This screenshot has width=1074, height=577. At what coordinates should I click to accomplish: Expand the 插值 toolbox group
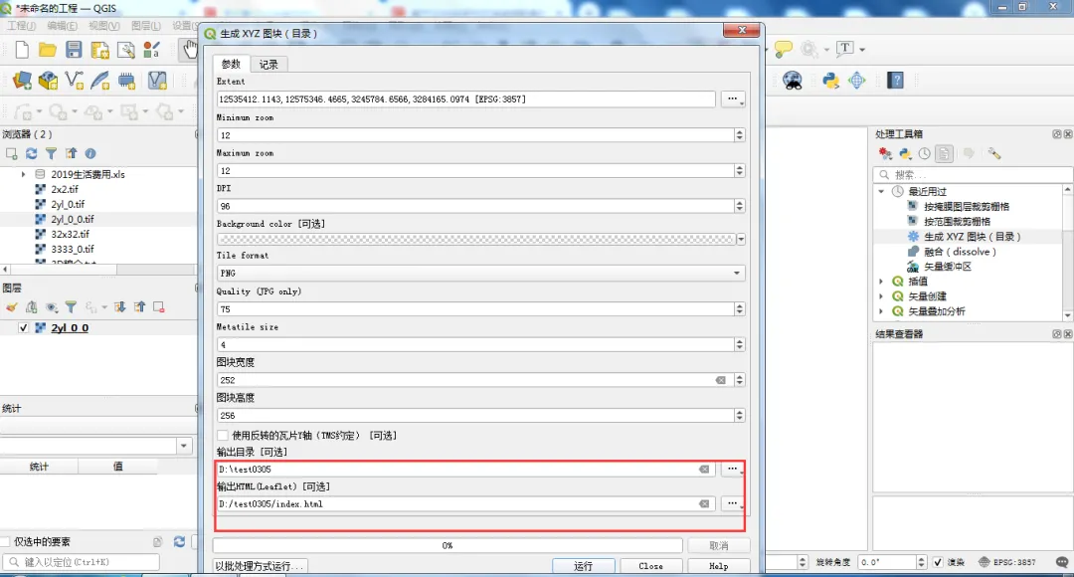click(x=881, y=281)
